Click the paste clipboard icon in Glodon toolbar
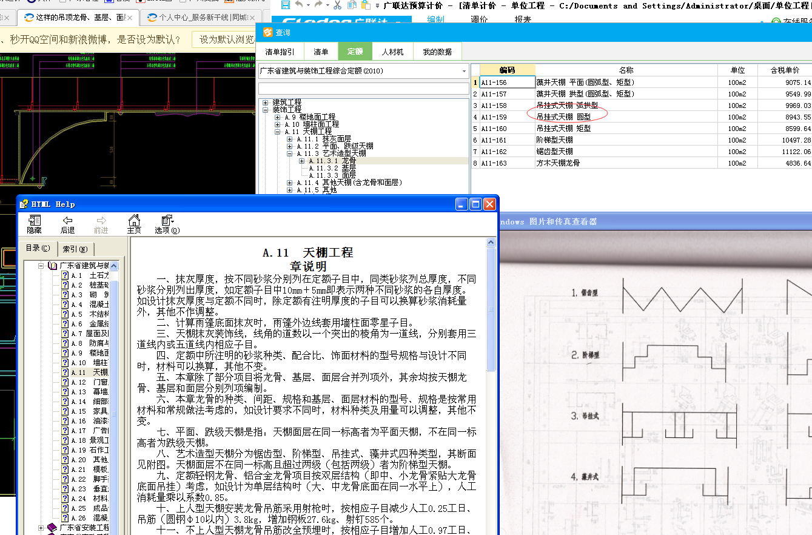812x535 pixels. coord(366,5)
